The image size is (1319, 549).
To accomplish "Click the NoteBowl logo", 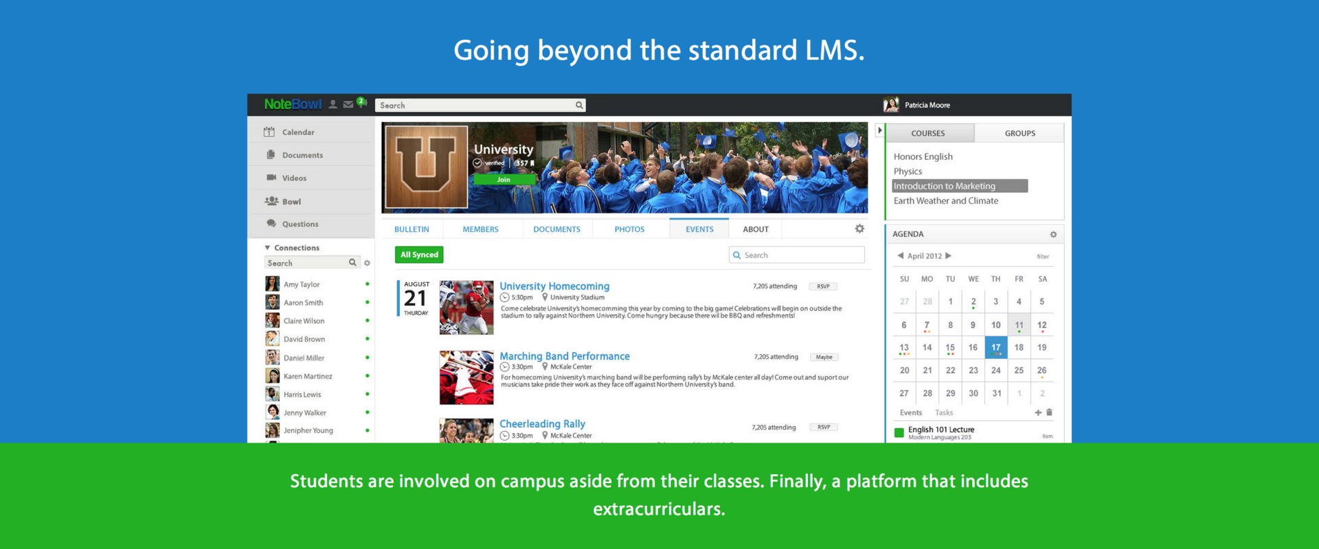I will coord(293,104).
